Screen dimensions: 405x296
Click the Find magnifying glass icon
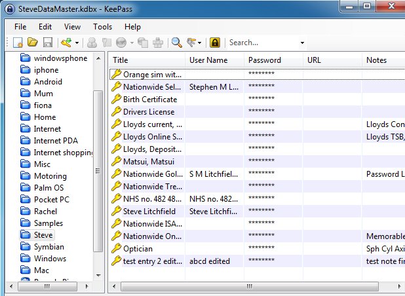point(176,43)
